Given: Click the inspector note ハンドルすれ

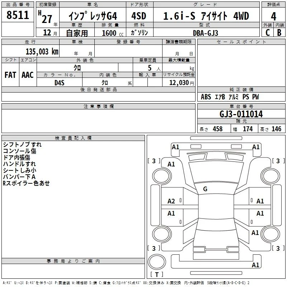Looking at the screenshot, I should (19, 164).
